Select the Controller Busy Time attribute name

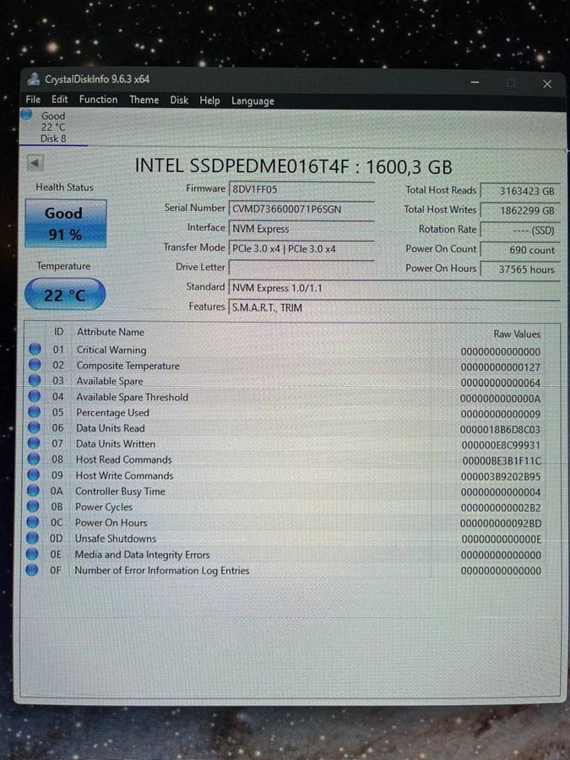click(120, 491)
